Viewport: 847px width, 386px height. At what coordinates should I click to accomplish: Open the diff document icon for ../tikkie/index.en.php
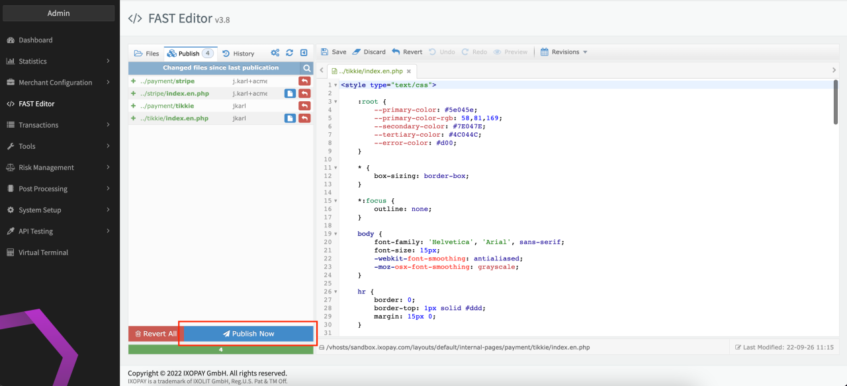coord(290,118)
